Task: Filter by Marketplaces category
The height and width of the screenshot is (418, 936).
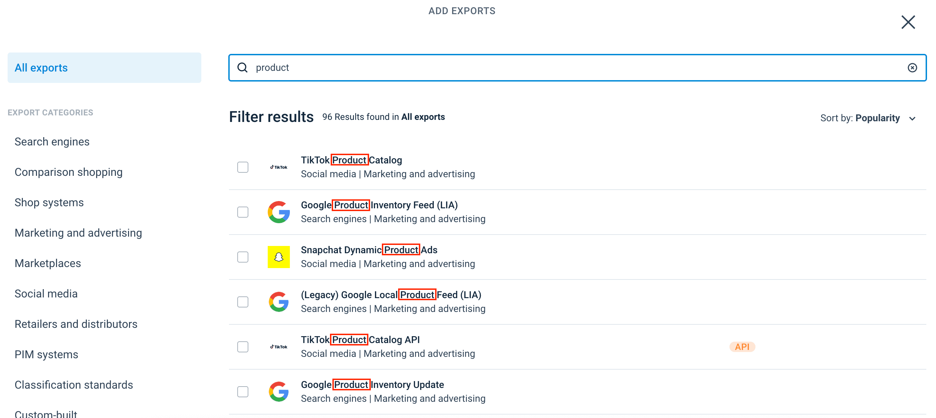Action: tap(48, 263)
